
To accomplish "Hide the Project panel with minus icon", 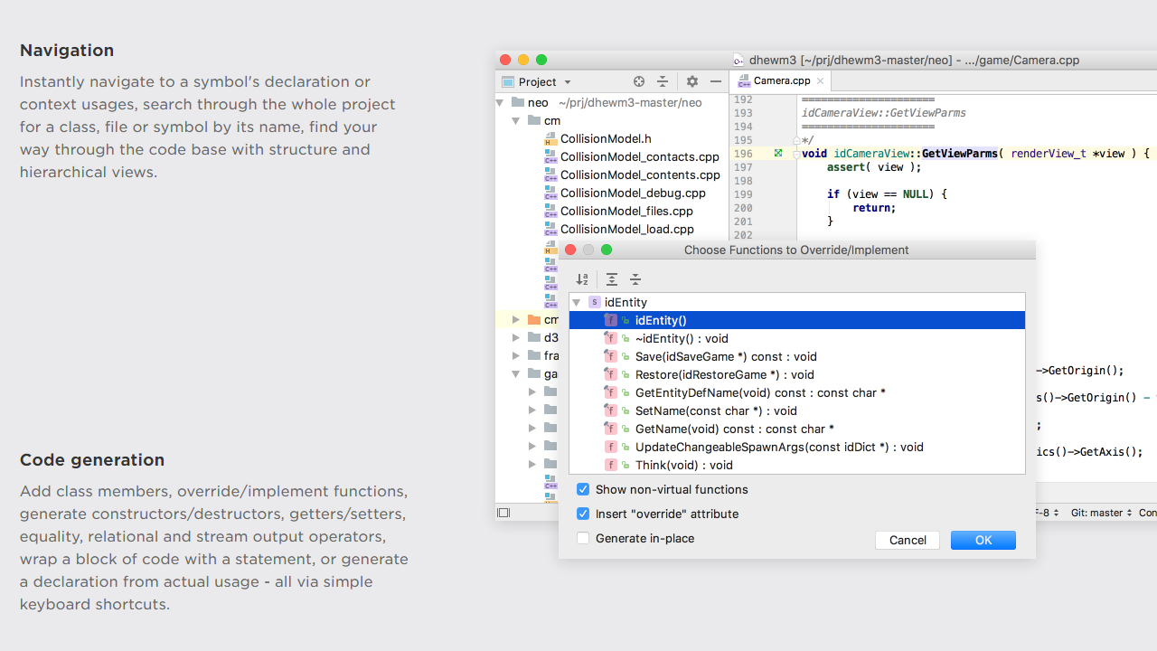I will pos(716,81).
